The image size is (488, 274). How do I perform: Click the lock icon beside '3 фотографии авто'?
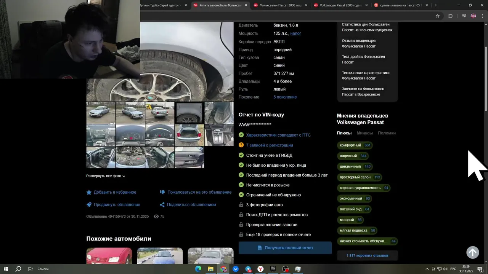pyautogui.click(x=241, y=205)
